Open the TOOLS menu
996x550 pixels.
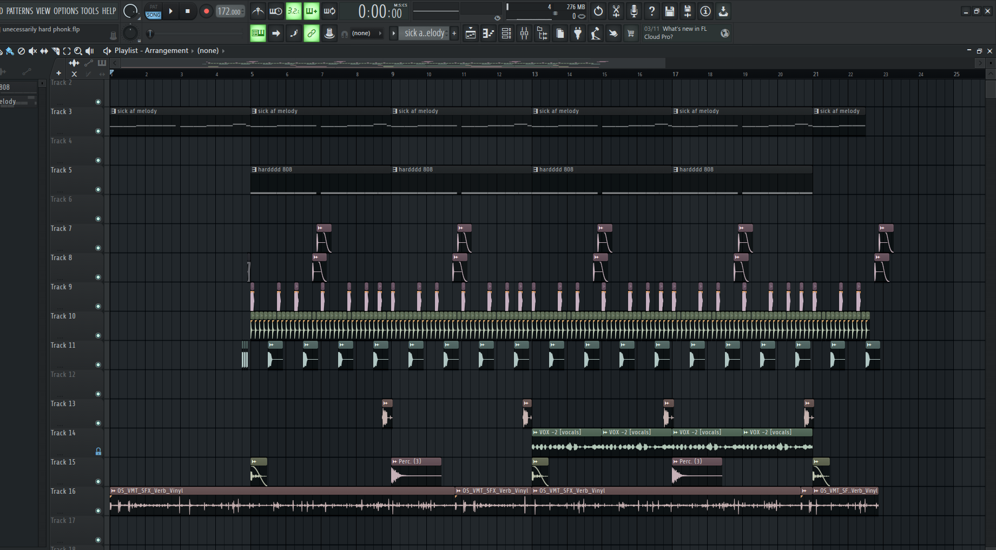[x=90, y=11]
